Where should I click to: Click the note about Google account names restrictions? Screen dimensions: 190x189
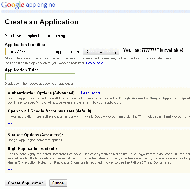click(x=89, y=58)
